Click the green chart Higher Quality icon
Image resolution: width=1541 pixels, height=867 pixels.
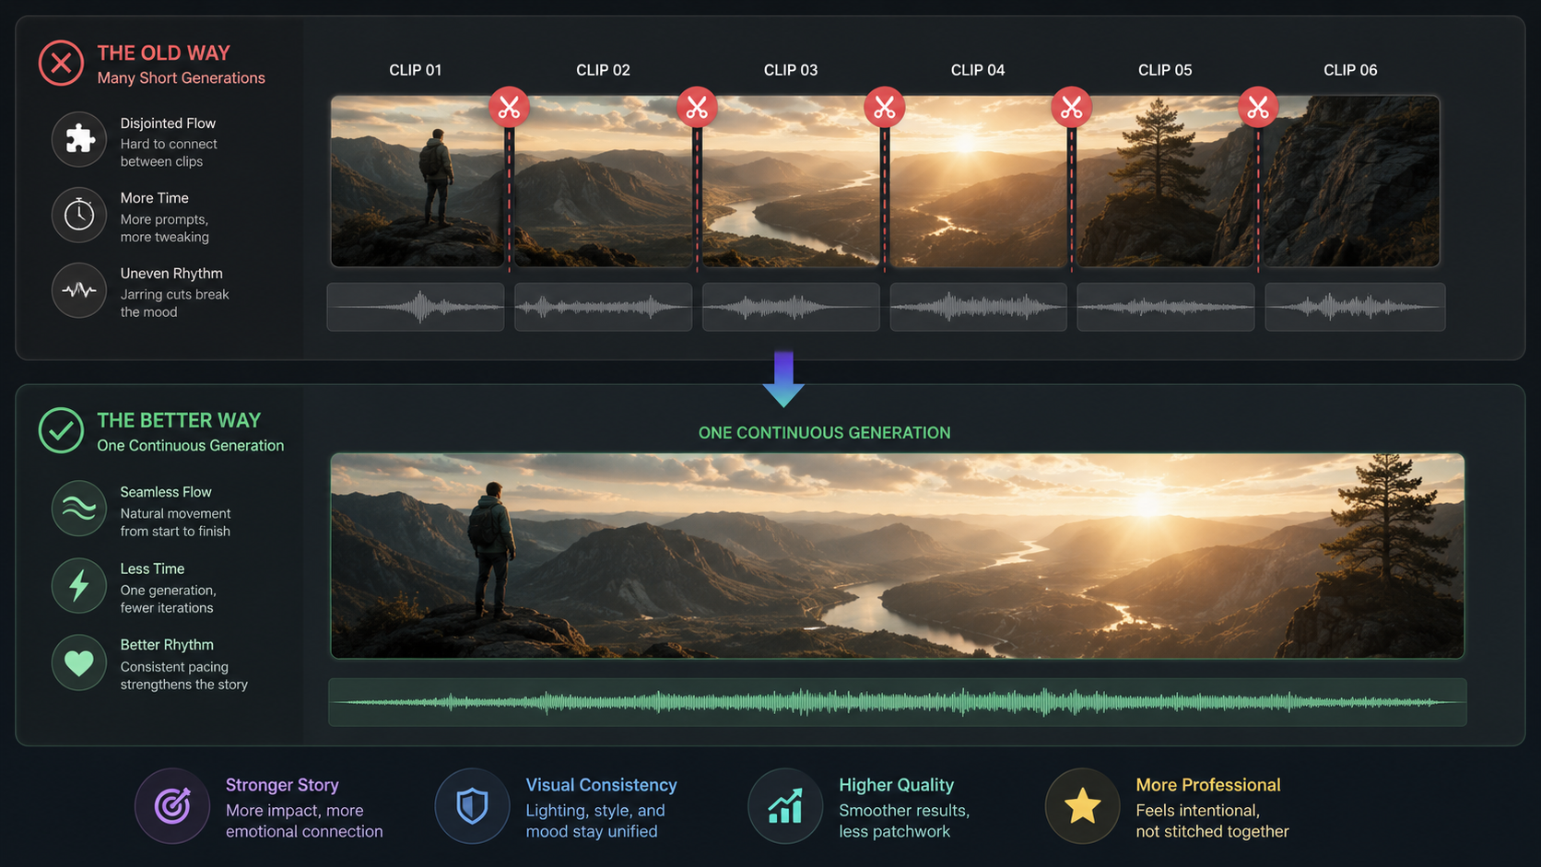click(785, 806)
